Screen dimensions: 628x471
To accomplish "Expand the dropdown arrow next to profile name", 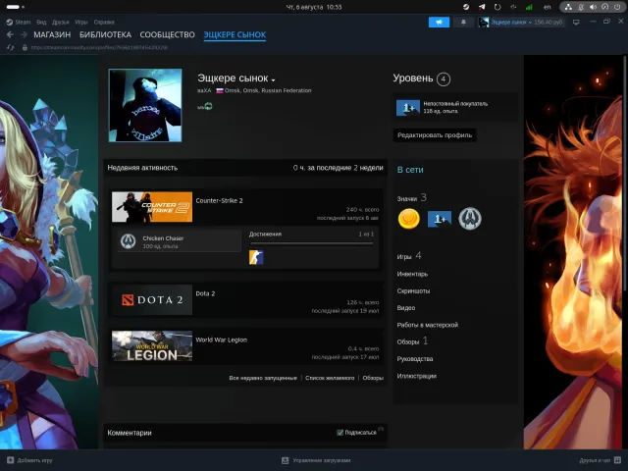I will coord(273,80).
